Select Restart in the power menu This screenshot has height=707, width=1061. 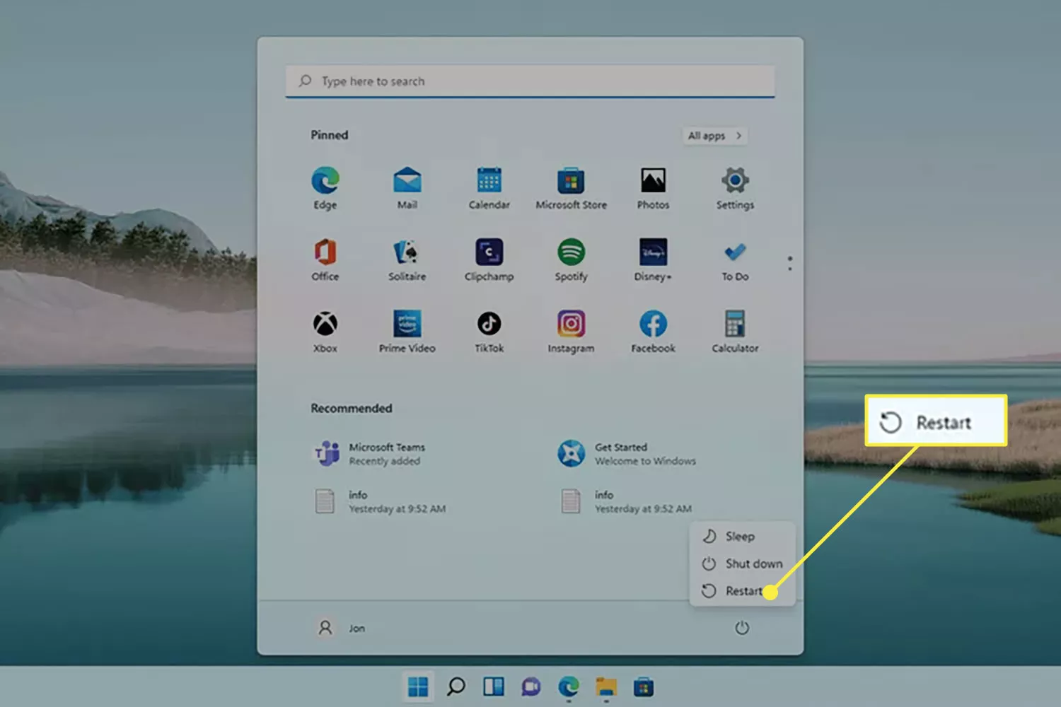[742, 591]
